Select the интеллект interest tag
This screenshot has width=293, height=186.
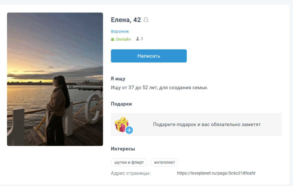coord(165,162)
